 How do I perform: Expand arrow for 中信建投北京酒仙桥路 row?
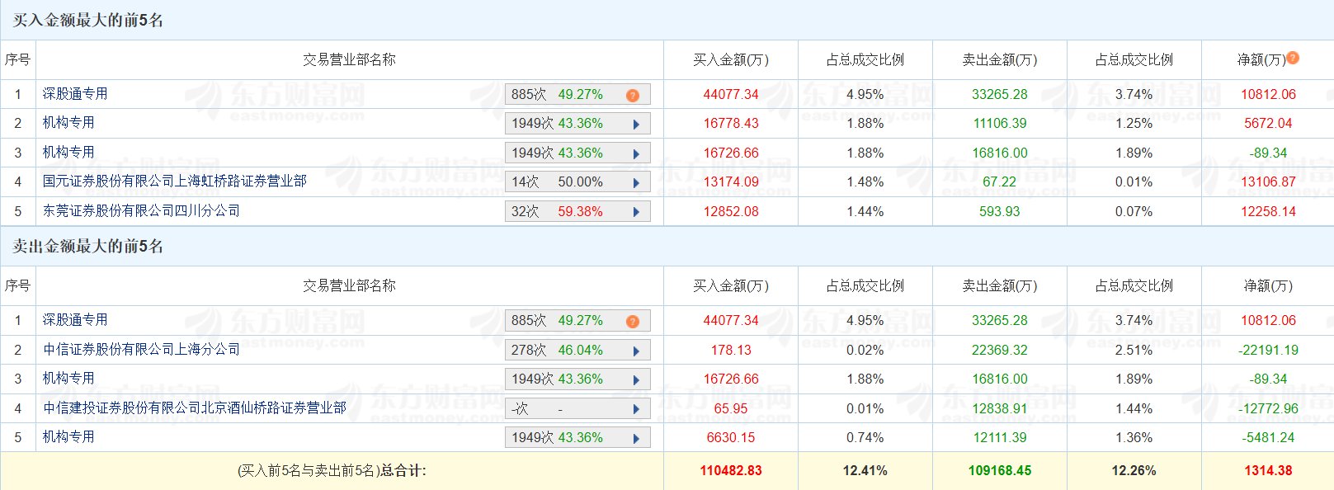(x=636, y=409)
